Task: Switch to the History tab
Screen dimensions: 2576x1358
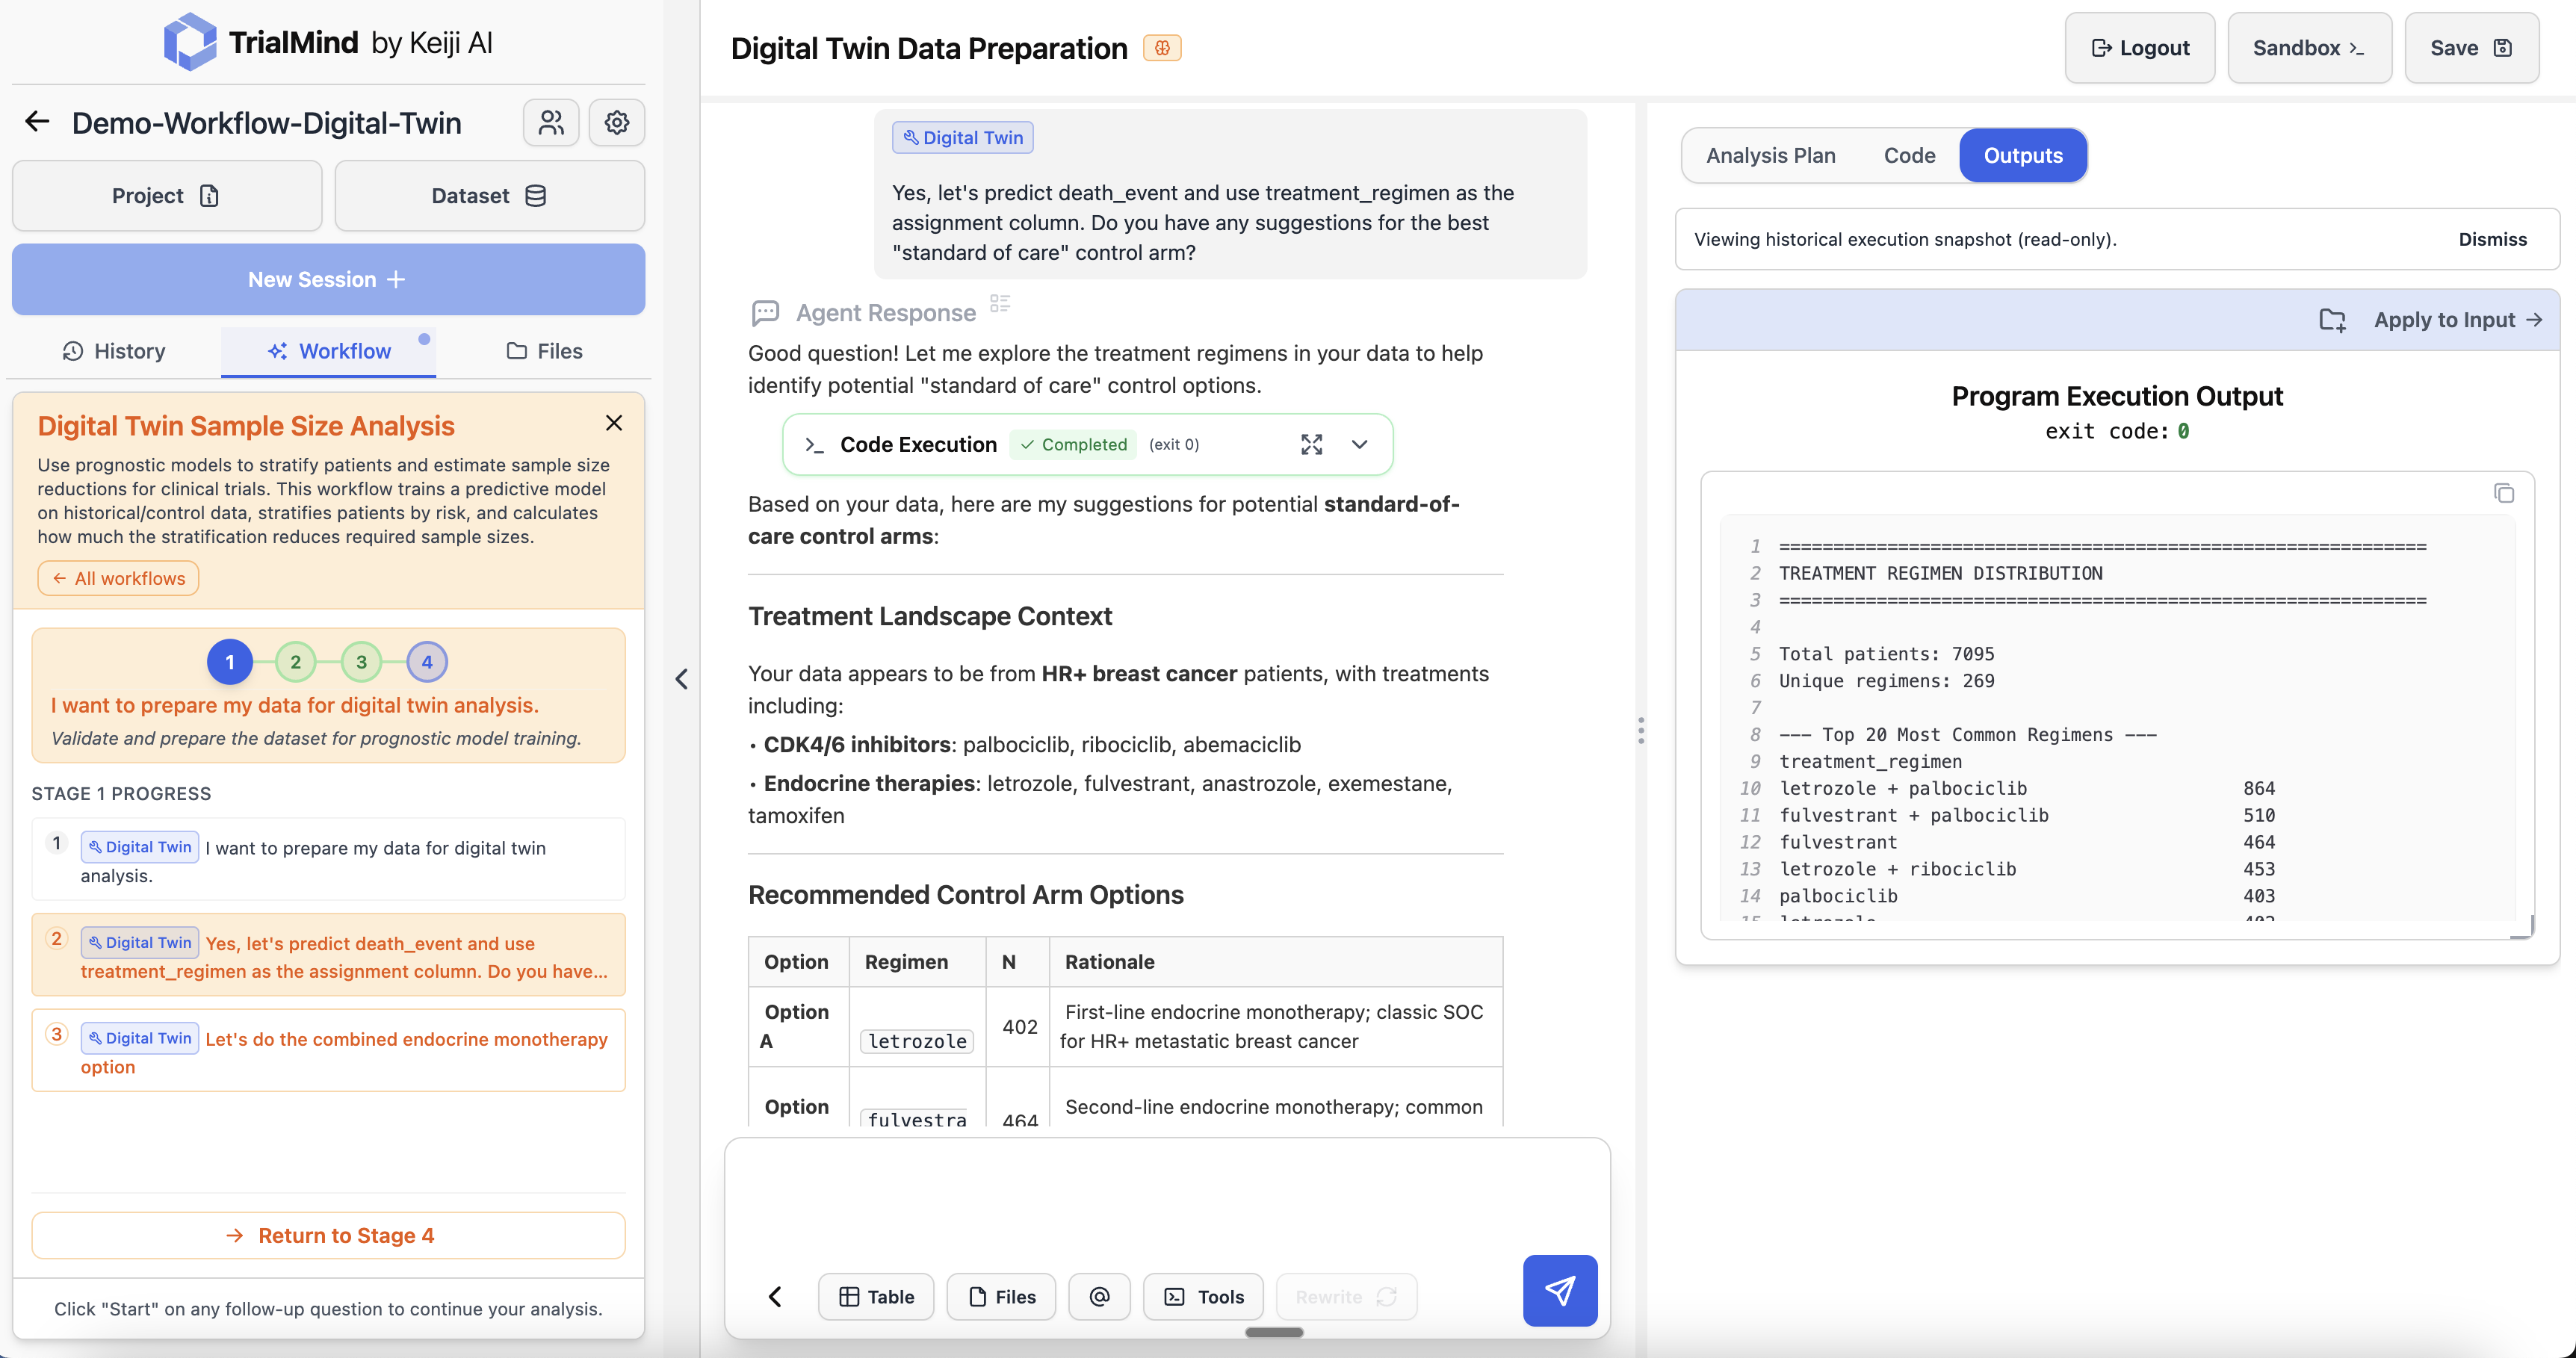Action: 114,351
